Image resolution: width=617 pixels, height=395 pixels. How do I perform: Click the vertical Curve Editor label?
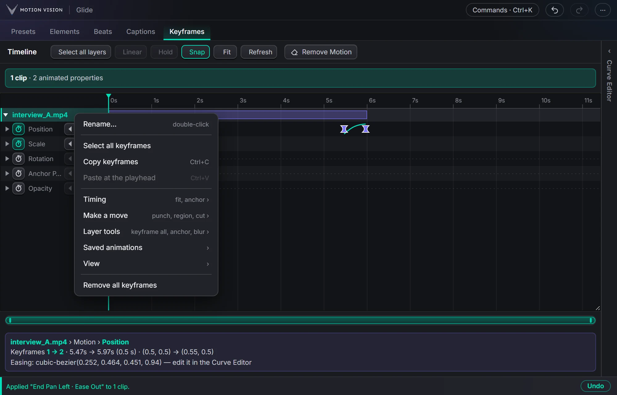pyautogui.click(x=609, y=81)
